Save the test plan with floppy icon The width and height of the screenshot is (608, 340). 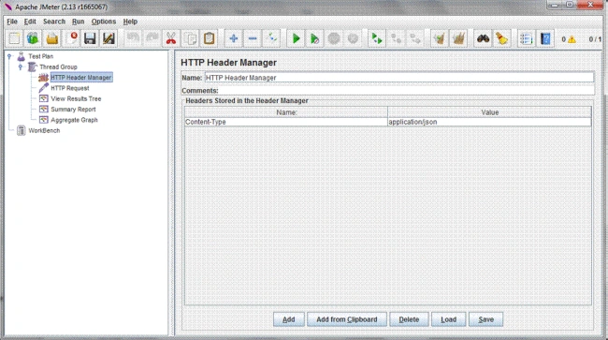click(90, 38)
